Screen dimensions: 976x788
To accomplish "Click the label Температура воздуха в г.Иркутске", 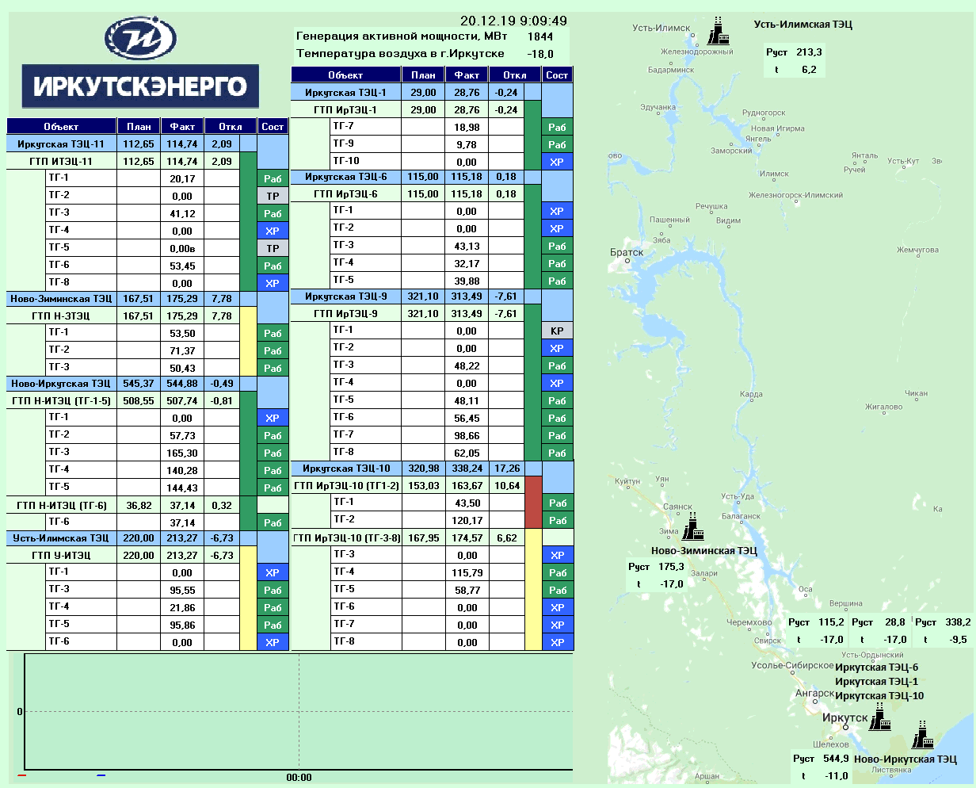I will point(400,54).
